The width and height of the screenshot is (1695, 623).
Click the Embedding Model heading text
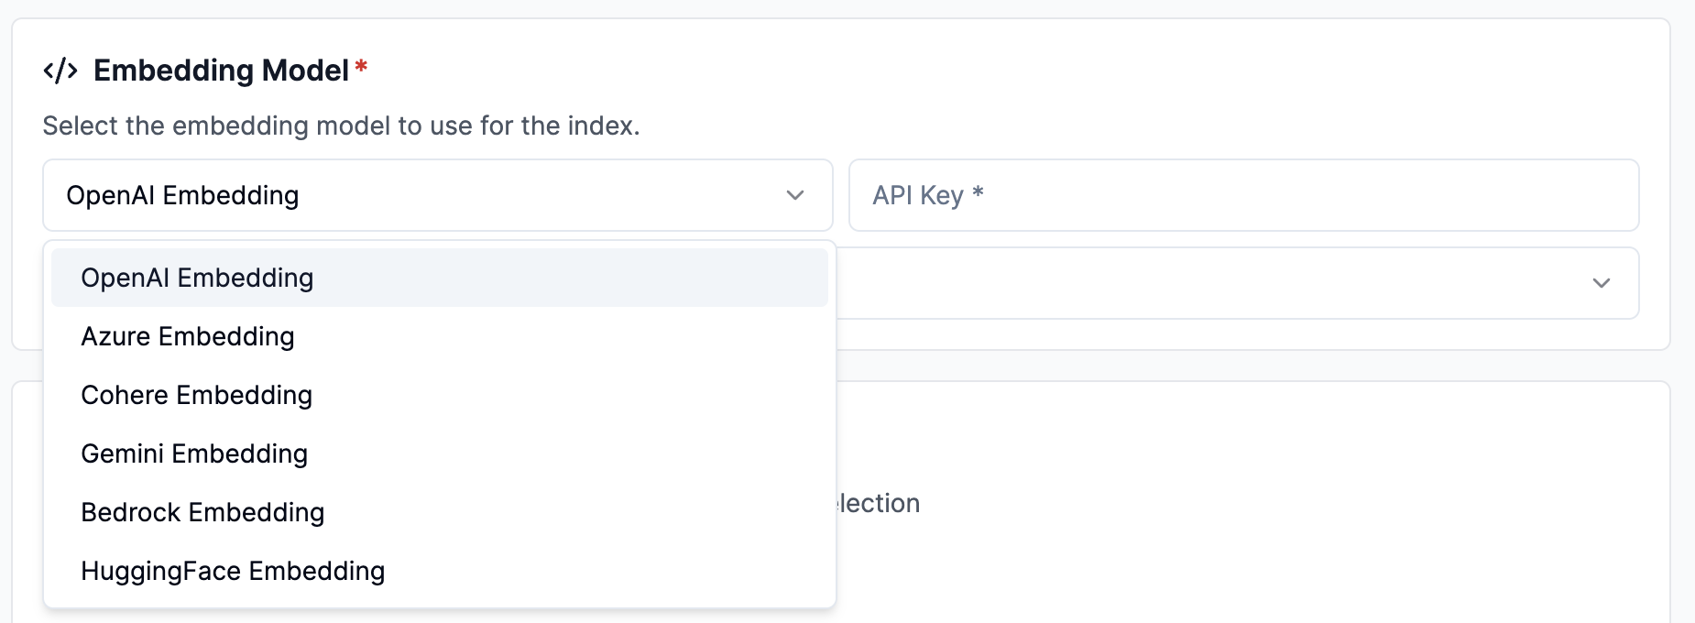coord(221,71)
